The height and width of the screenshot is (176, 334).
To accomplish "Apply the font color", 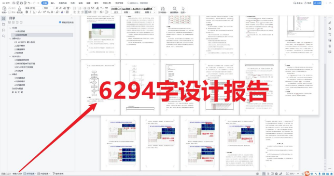I will coord(62,12).
